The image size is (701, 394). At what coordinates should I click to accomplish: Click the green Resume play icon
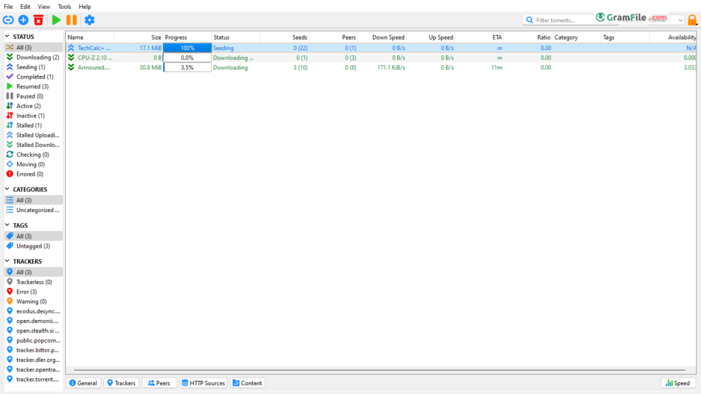click(56, 20)
